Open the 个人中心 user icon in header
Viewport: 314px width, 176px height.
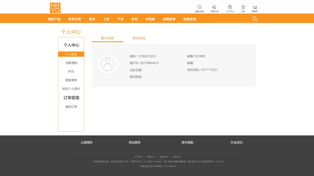point(230,9)
